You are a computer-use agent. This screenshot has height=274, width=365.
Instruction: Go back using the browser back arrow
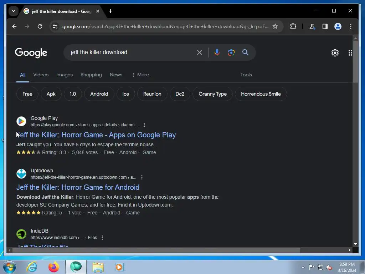point(14,26)
